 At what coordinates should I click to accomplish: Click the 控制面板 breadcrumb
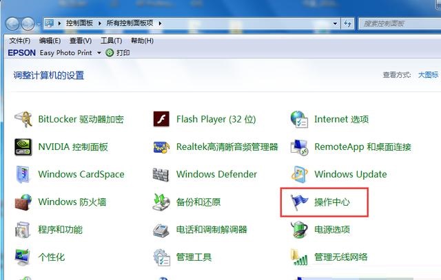click(80, 23)
